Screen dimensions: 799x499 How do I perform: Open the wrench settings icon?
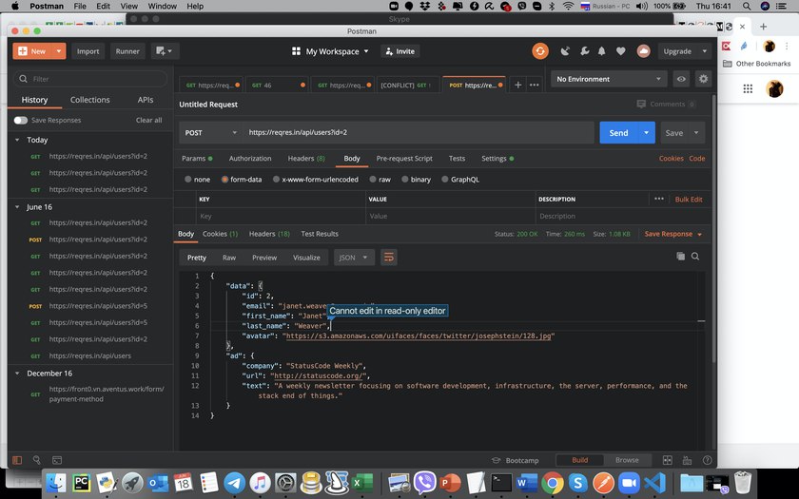click(584, 51)
